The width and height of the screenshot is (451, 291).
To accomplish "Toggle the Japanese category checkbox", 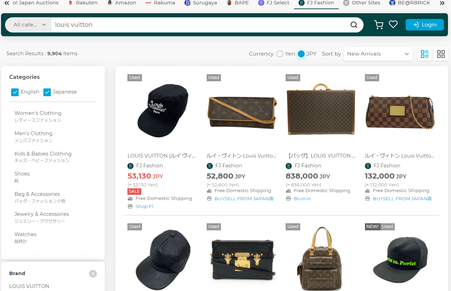I will tap(47, 92).
